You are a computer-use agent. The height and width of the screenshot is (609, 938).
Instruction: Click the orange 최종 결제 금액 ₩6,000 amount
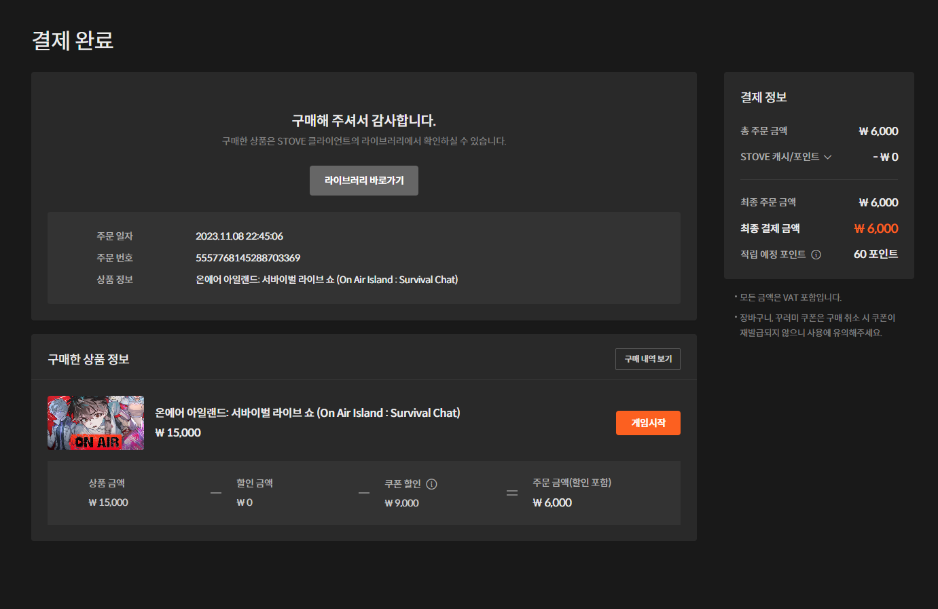[876, 229]
